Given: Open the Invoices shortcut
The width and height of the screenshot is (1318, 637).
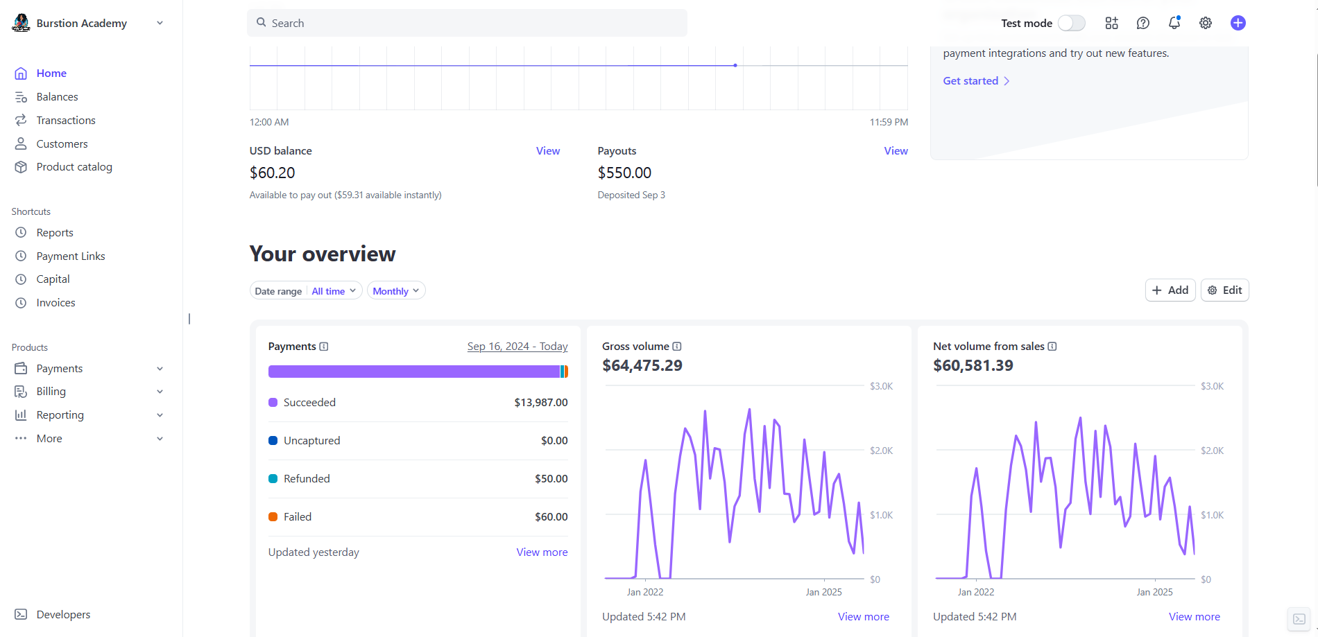Looking at the screenshot, I should (55, 303).
